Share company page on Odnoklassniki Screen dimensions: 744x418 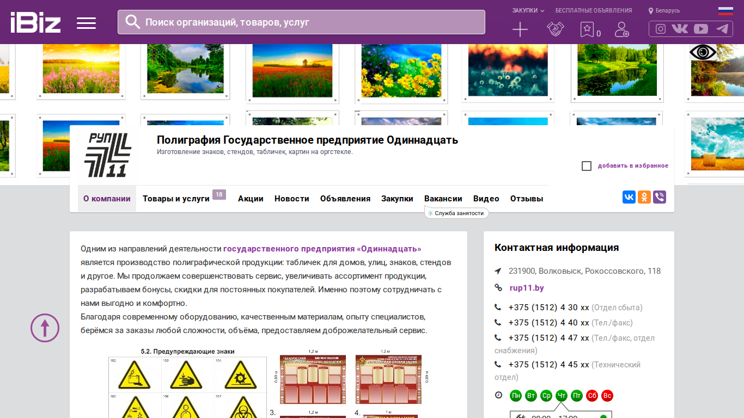pyautogui.click(x=644, y=197)
